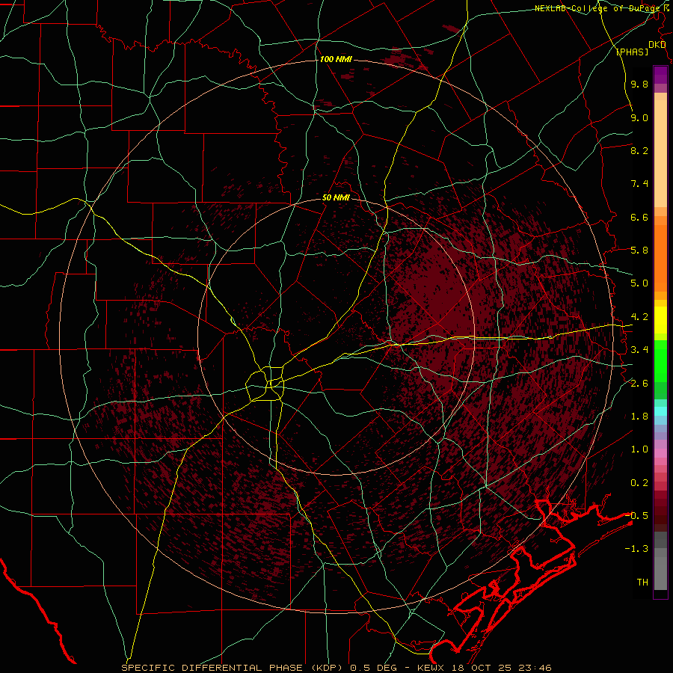Viewport: 673px width, 673px height.
Task: Click the 0.2 scale value
Action: pos(639,483)
